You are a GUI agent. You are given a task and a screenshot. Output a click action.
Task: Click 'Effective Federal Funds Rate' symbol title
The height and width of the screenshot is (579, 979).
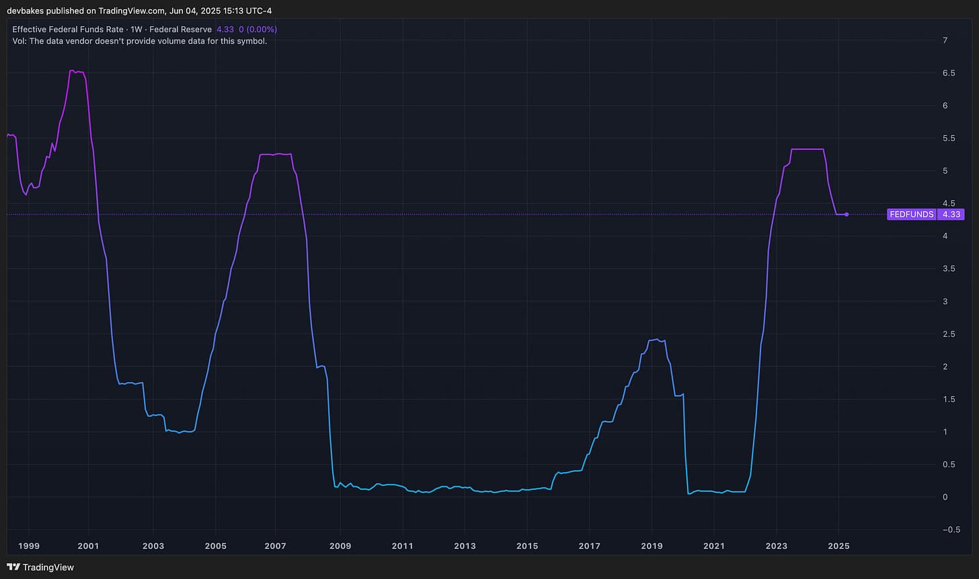68,30
